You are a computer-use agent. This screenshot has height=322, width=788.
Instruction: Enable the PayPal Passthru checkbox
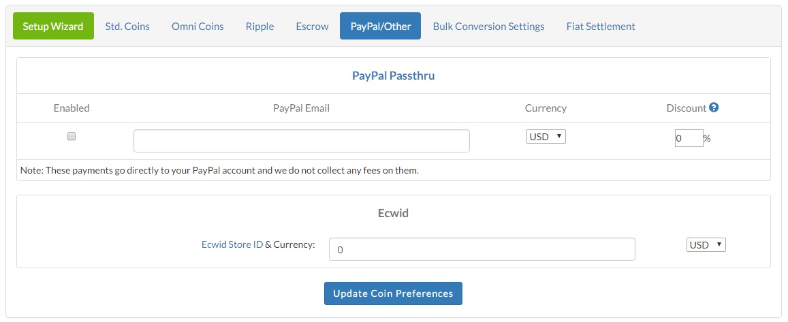(x=72, y=136)
